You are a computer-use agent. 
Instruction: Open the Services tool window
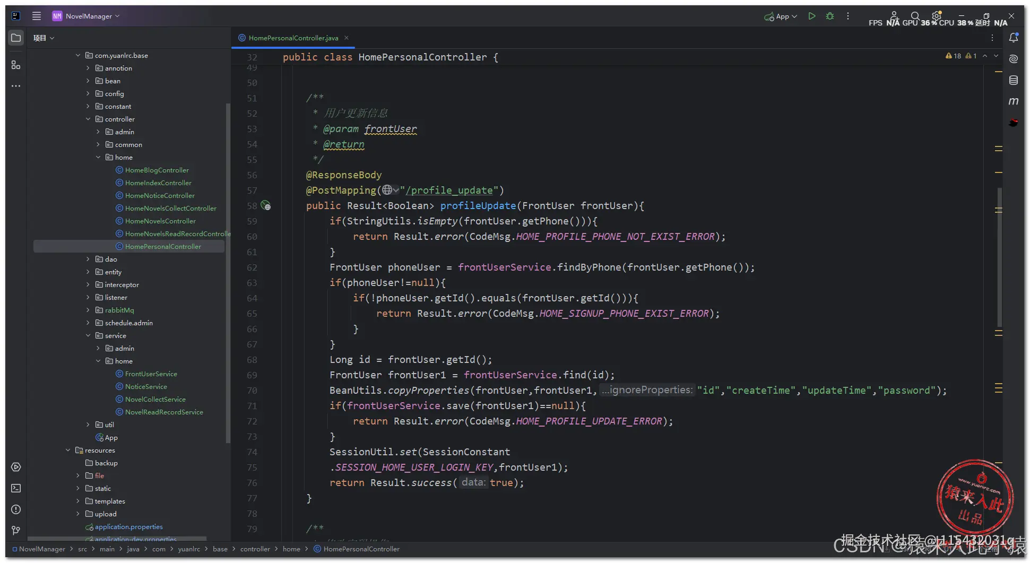click(x=16, y=467)
